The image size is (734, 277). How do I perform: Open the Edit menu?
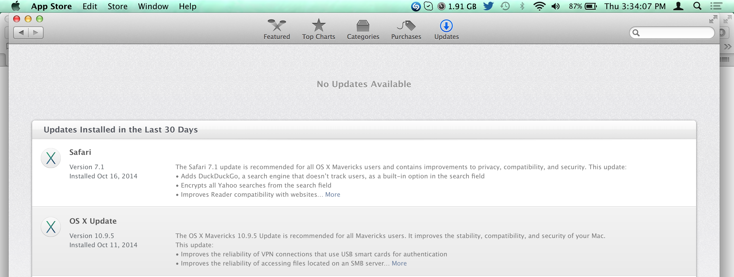click(x=90, y=6)
